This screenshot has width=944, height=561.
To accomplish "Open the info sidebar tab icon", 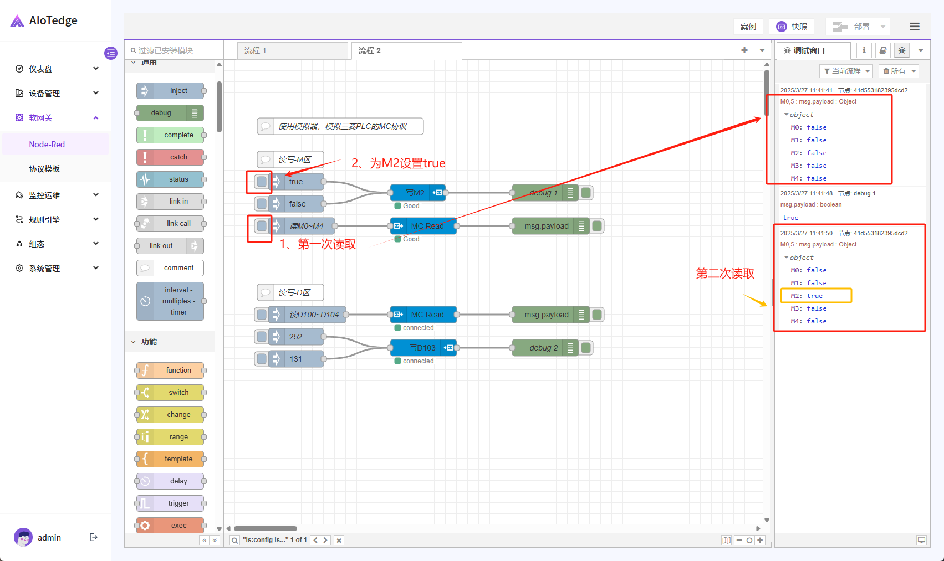I will [864, 50].
